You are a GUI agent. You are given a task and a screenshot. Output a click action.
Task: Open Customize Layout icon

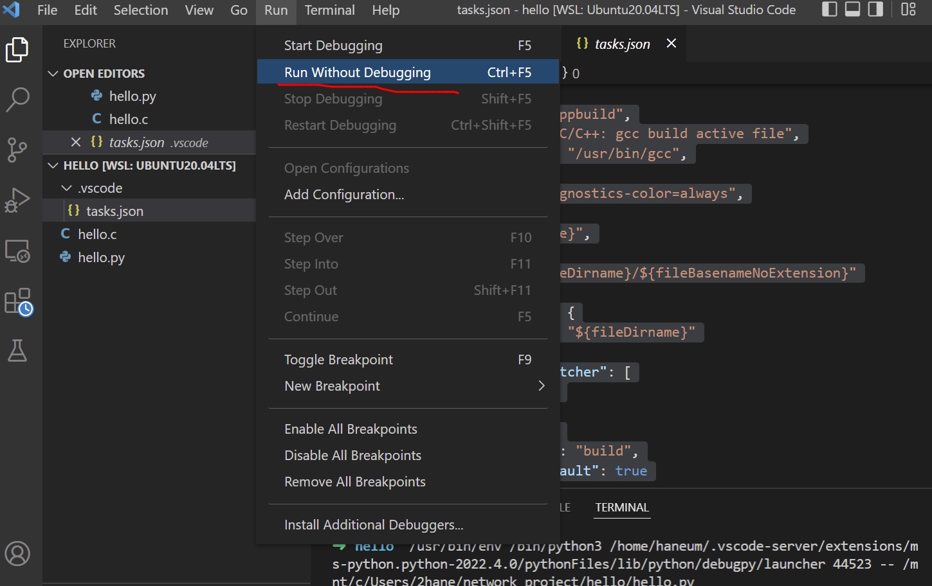tap(908, 10)
